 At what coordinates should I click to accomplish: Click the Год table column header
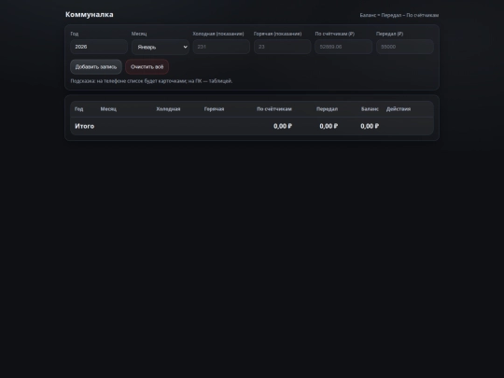click(79, 109)
